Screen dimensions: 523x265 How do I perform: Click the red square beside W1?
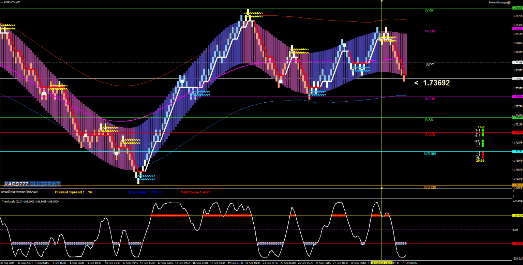coord(483,155)
